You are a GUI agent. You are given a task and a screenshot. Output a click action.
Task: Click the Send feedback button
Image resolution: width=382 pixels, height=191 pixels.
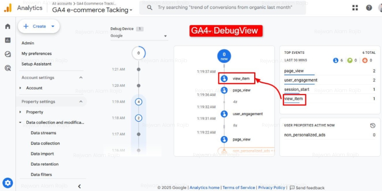pos(307,187)
